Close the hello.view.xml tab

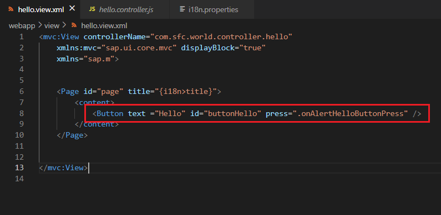[x=72, y=9]
